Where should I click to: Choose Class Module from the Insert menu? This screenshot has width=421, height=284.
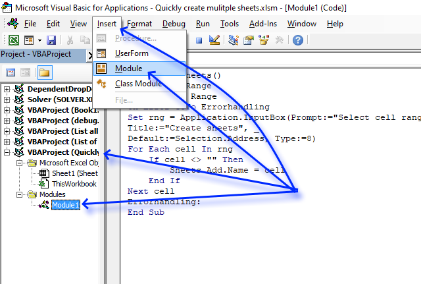[139, 84]
